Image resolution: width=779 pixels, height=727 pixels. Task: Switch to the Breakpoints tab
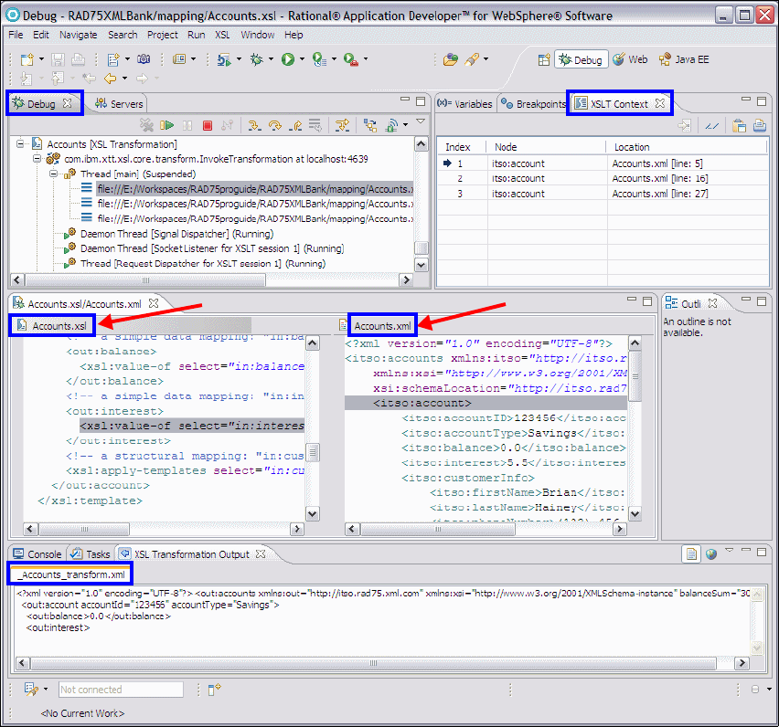(x=534, y=104)
